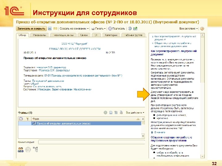Follow Общая инструкция по работе link at top
Image resolution: width=222 pixels, height=166 pixels.
tap(173, 45)
